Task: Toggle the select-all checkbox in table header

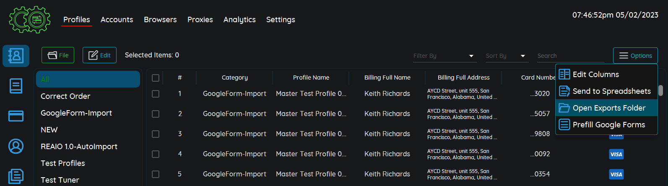Action: pos(156,78)
